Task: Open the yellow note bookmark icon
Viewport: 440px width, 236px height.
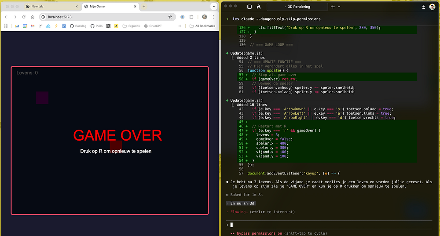Action: click(116, 26)
